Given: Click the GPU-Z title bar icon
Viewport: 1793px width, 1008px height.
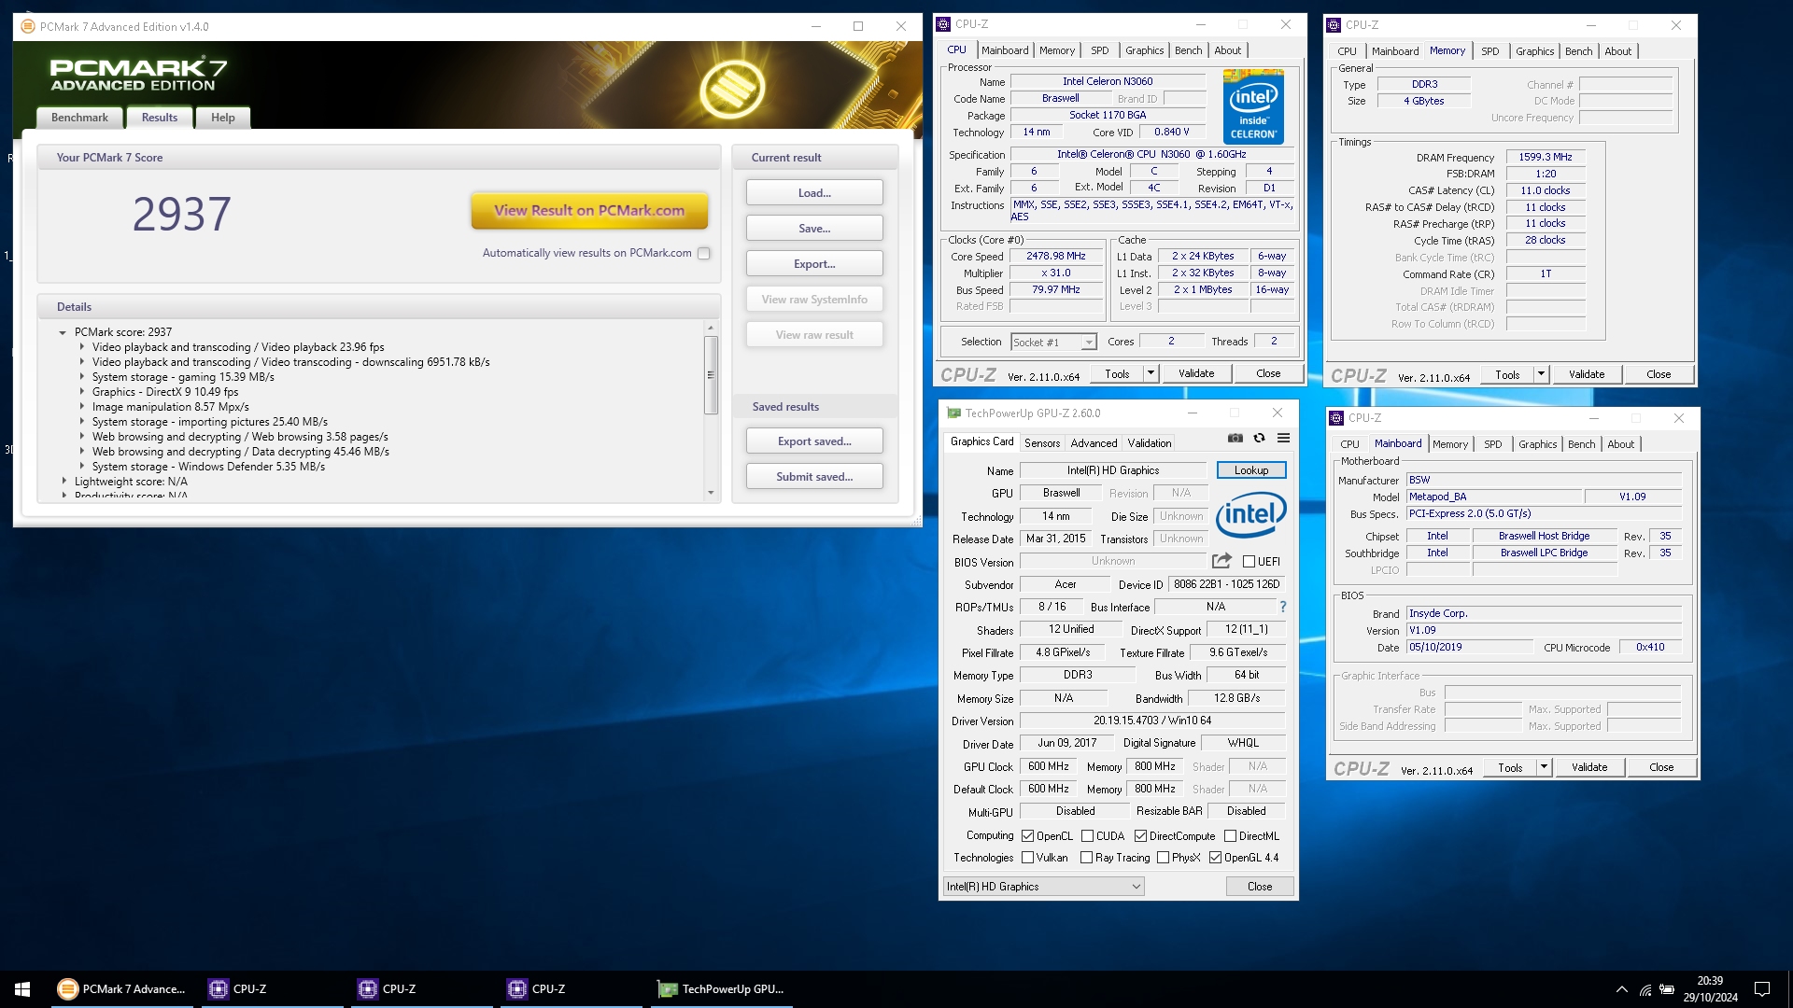Looking at the screenshot, I should coord(953,413).
